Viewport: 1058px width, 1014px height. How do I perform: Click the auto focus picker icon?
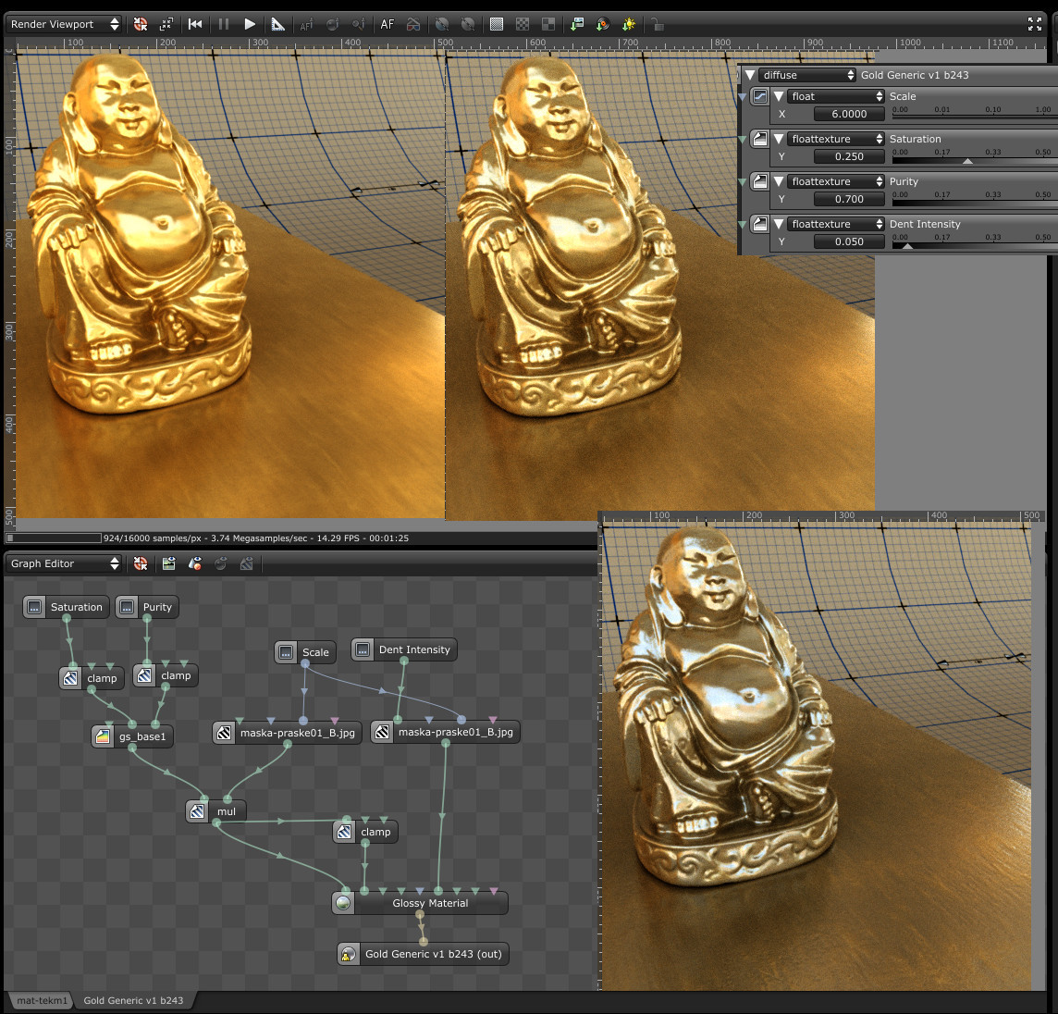point(306,24)
